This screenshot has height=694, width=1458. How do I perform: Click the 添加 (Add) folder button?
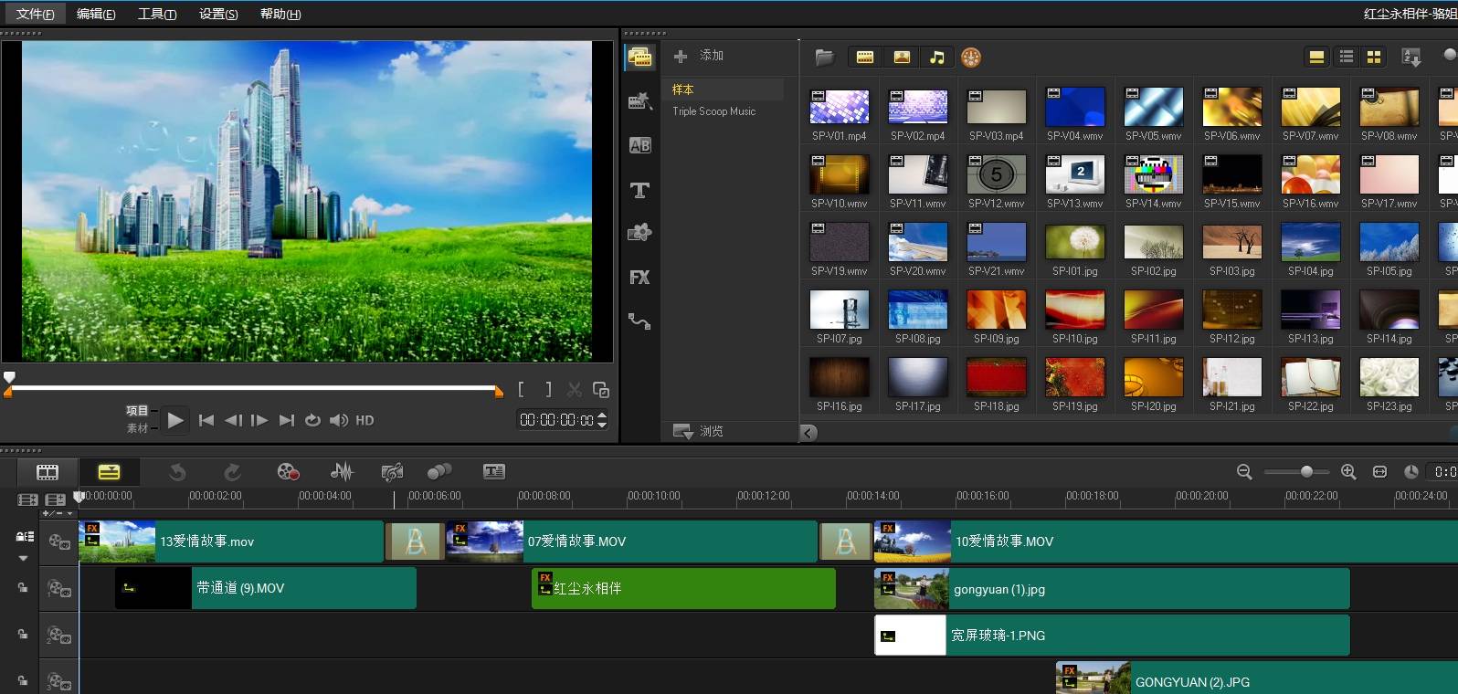tap(699, 56)
